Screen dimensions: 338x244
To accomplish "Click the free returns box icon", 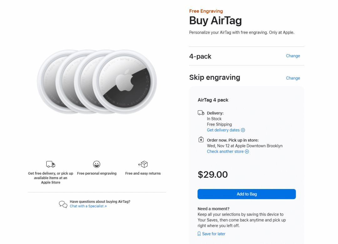I will pyautogui.click(x=143, y=164).
